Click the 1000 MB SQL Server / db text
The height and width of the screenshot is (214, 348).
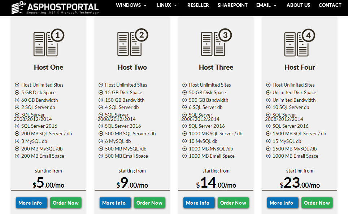point(216,134)
